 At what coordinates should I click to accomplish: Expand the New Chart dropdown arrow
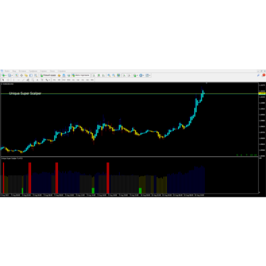pos(6,76)
